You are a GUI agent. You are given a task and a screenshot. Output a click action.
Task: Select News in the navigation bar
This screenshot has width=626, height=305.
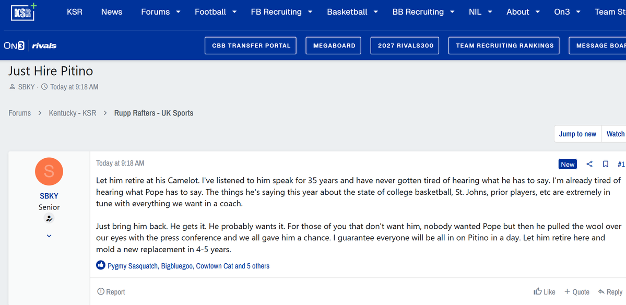click(x=112, y=11)
